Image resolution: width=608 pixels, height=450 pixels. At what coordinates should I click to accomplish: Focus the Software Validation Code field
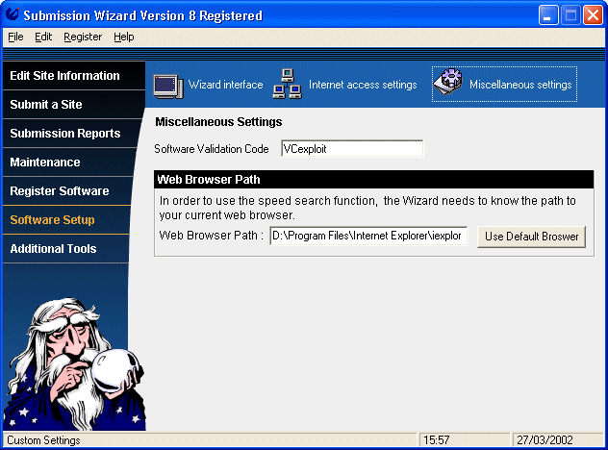[x=352, y=149]
